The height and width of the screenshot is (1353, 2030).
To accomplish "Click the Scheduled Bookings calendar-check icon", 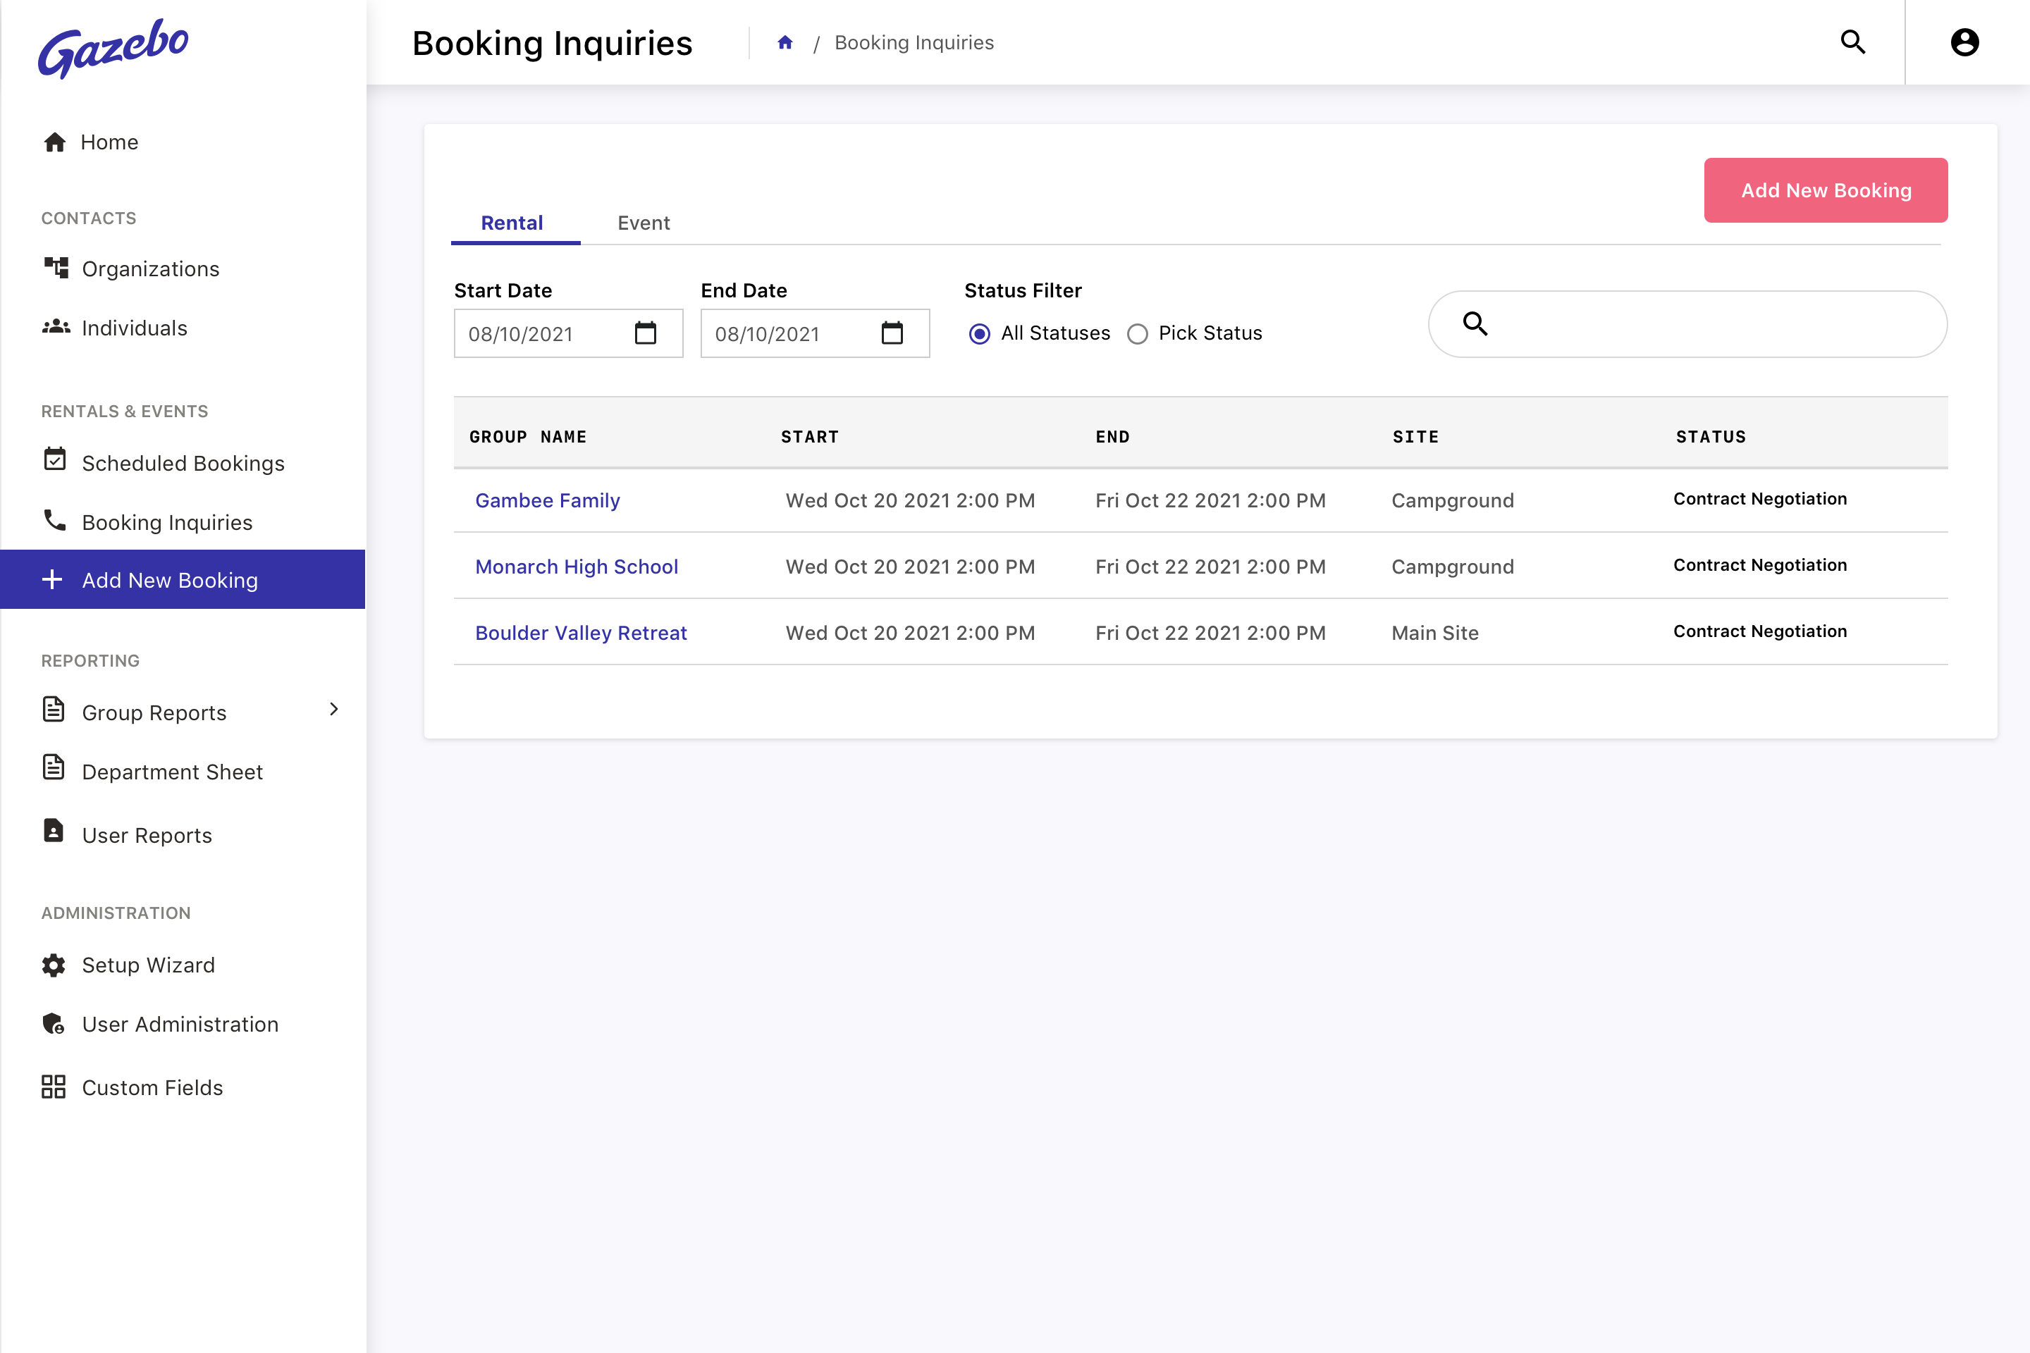I will coord(54,460).
